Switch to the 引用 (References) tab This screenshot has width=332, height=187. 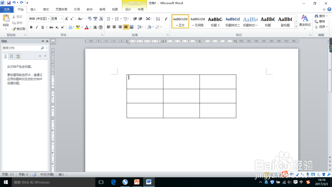77,9
